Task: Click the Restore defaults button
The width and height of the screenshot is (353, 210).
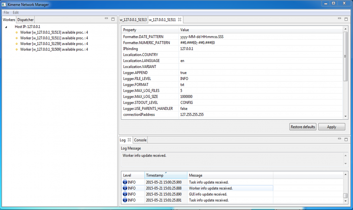Action: 303,127
